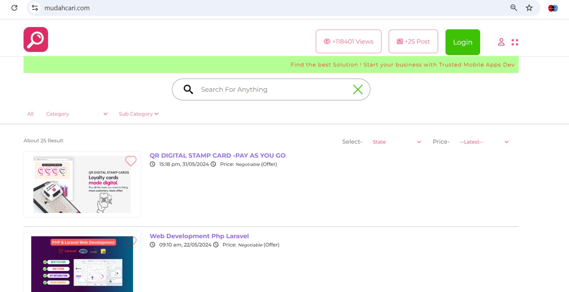Click clock icon before 09:10 am timestamp

(x=153, y=245)
